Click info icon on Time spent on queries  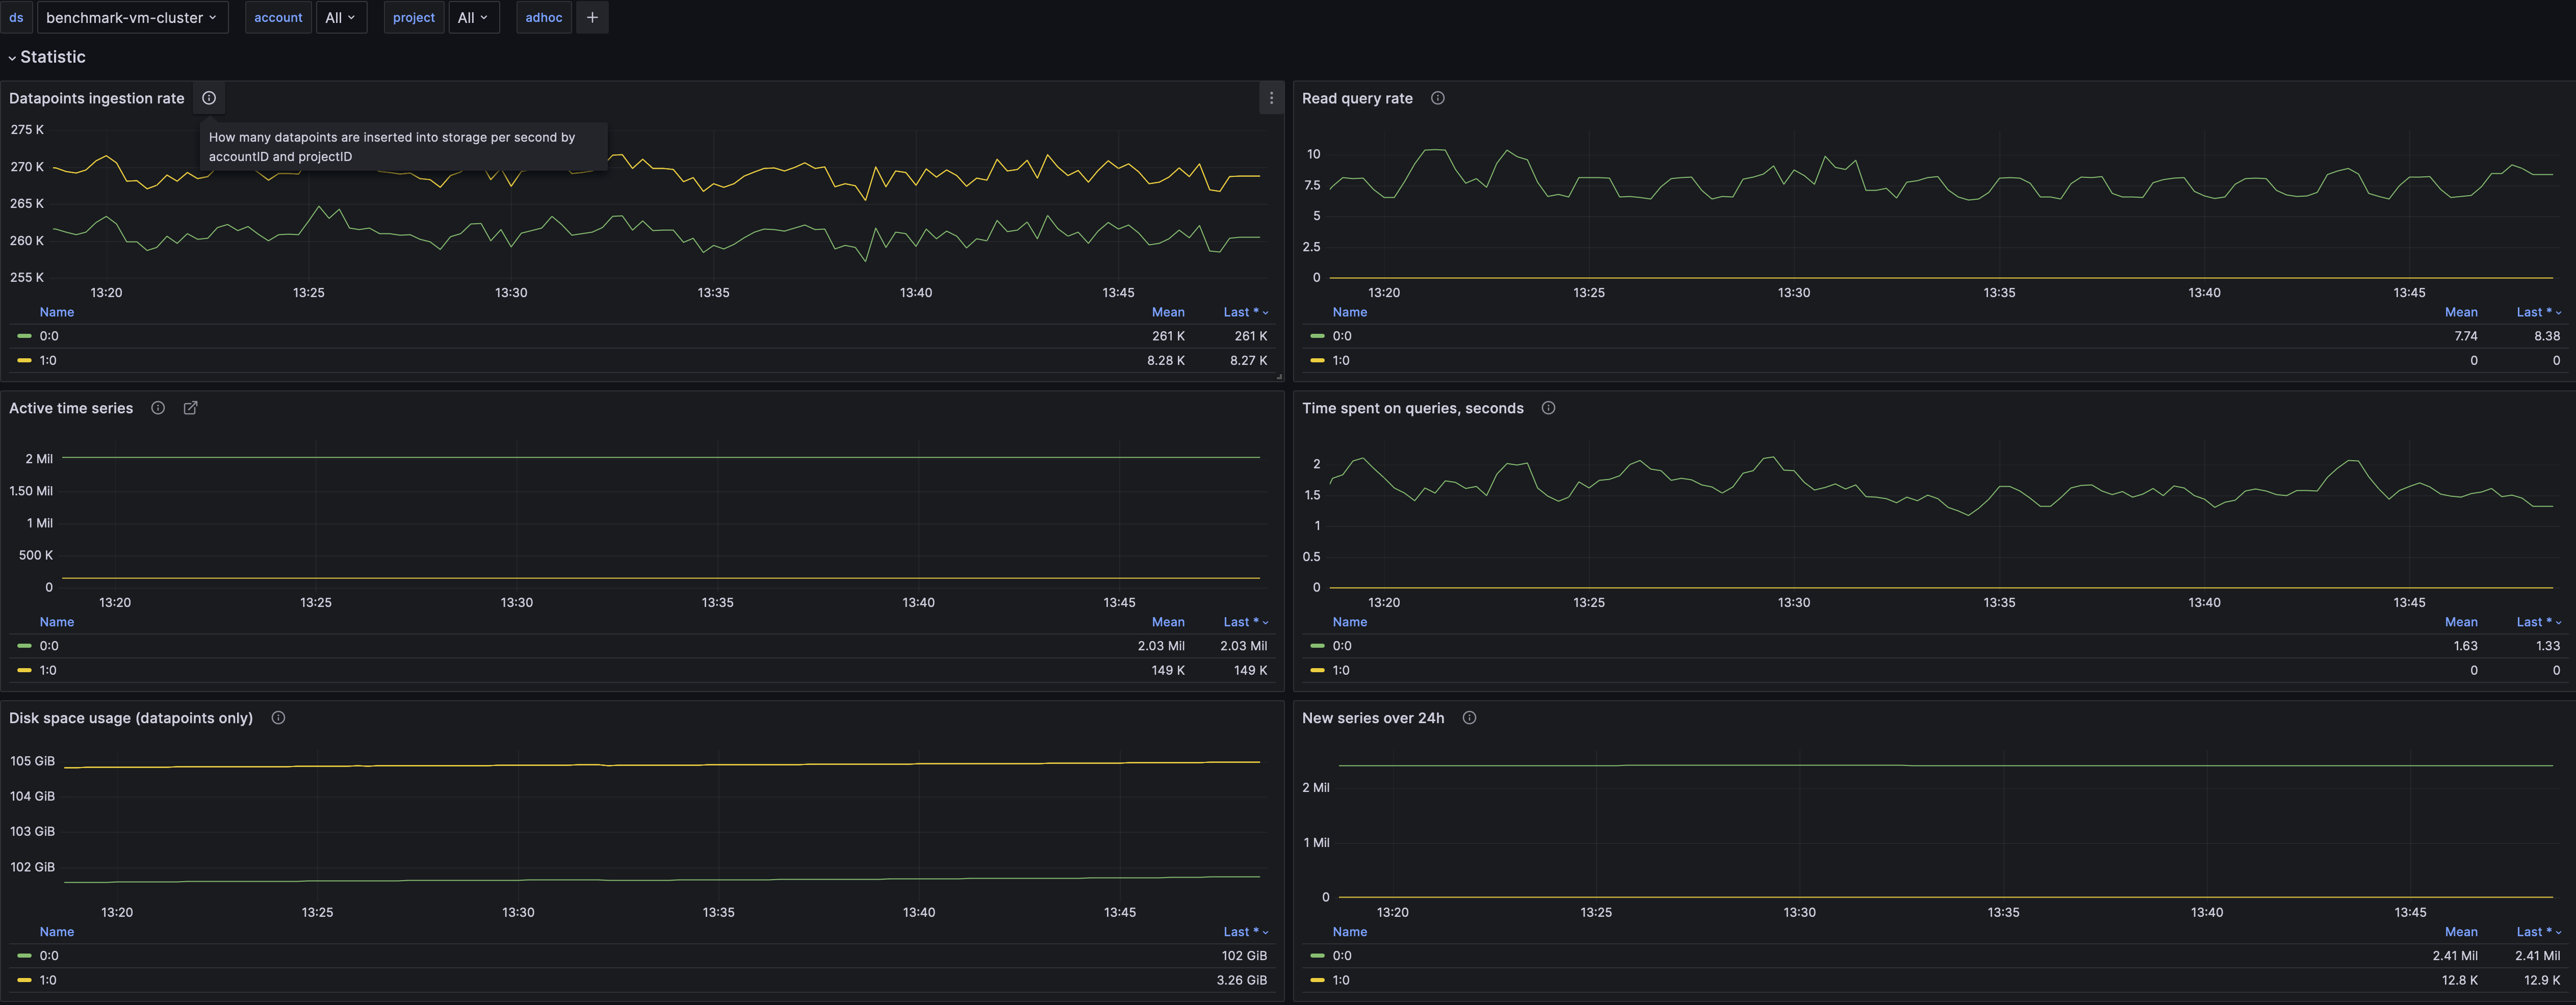[1548, 408]
